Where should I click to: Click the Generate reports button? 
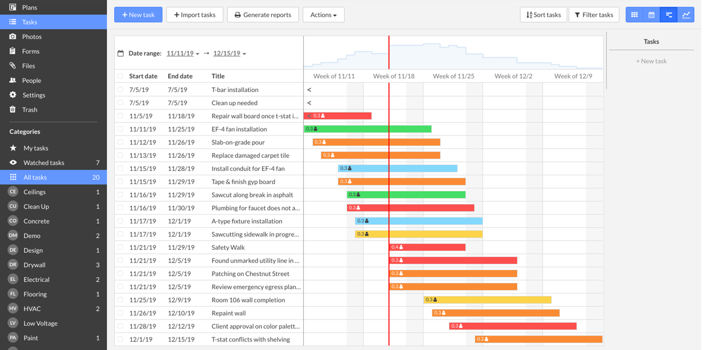(263, 15)
